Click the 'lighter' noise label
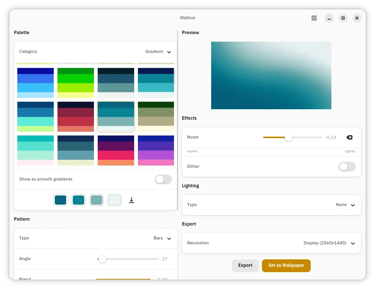The height and width of the screenshot is (289, 375). (x=350, y=151)
